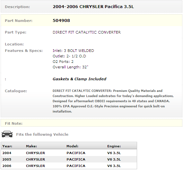
Task: Click the car icon beside Fits the following Vehicle
Action: pos(7,134)
